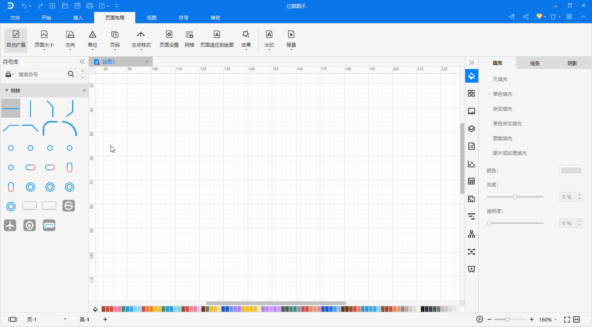The height and width of the screenshot is (327, 592).
Task: Toggle the Grid (网格) icon
Action: (x=189, y=40)
